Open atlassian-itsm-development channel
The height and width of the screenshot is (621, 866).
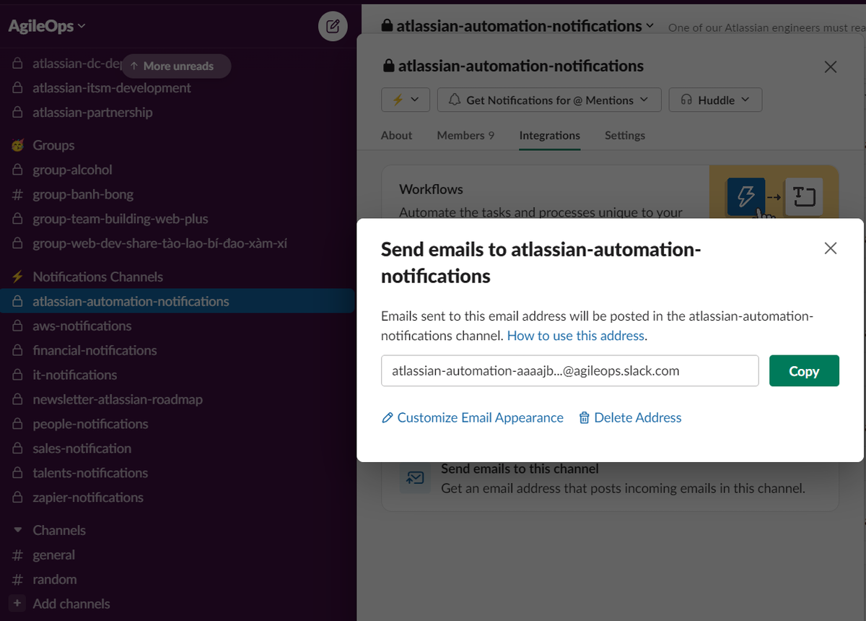(177, 88)
